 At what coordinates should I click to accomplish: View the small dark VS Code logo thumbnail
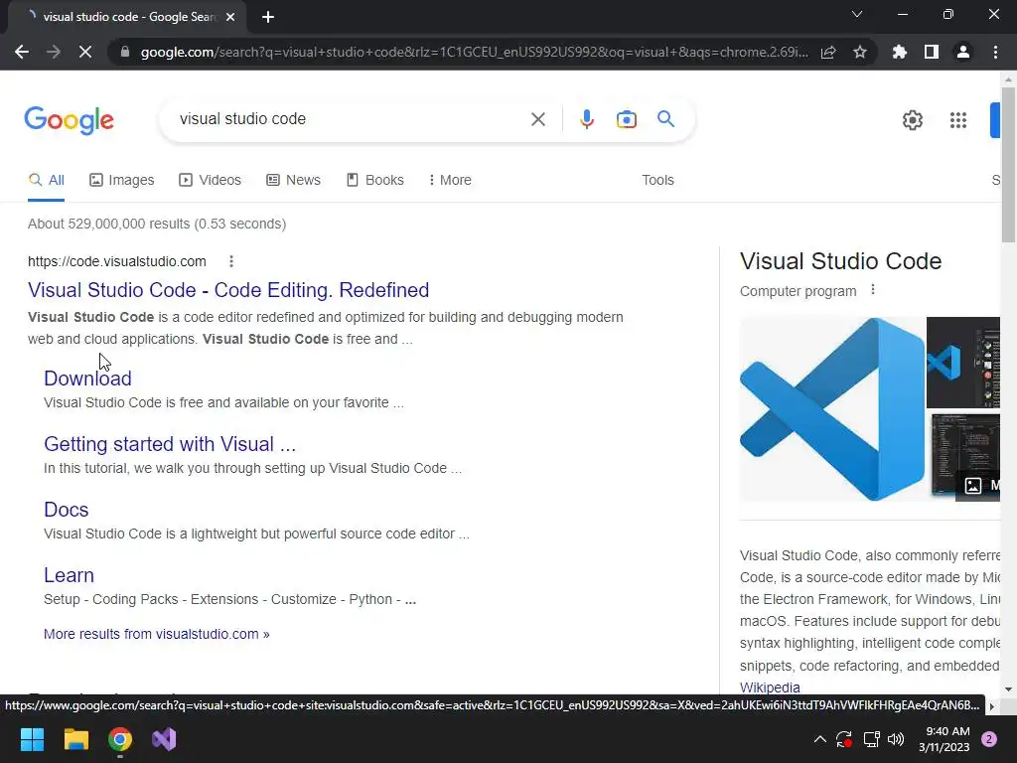coord(963,362)
